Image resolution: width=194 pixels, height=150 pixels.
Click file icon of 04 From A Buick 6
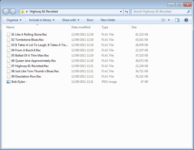(8, 50)
